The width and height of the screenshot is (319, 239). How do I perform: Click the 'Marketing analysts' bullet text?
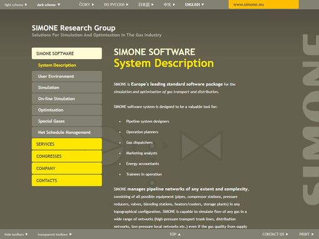141,153
